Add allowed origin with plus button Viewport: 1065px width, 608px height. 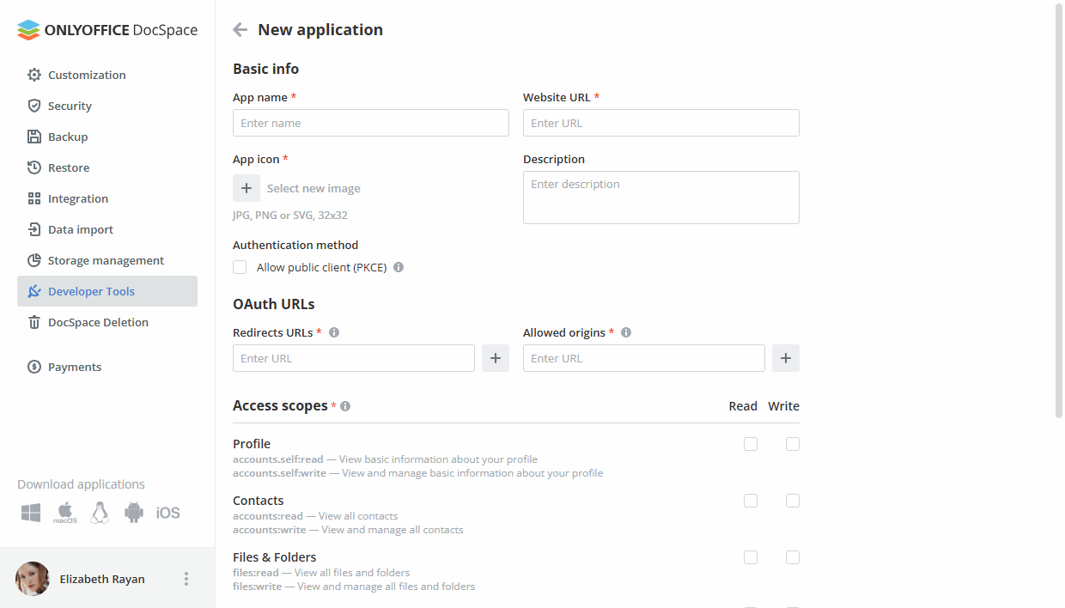[x=786, y=358]
